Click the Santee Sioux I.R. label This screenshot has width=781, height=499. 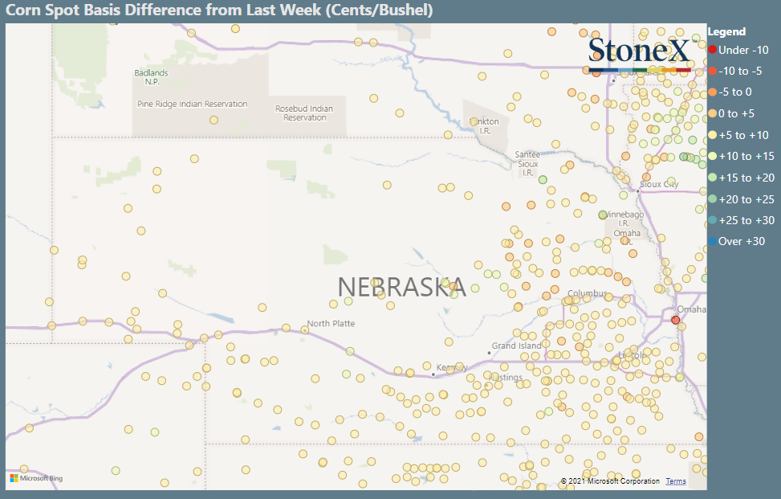pos(528,163)
